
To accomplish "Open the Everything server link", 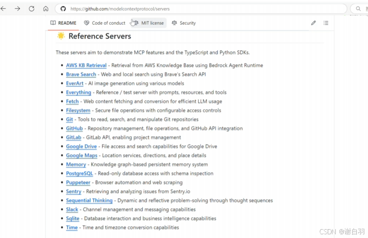I will click(x=78, y=92).
